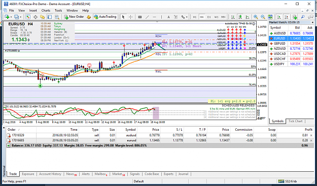Open the Indicators list icon

point(294,17)
